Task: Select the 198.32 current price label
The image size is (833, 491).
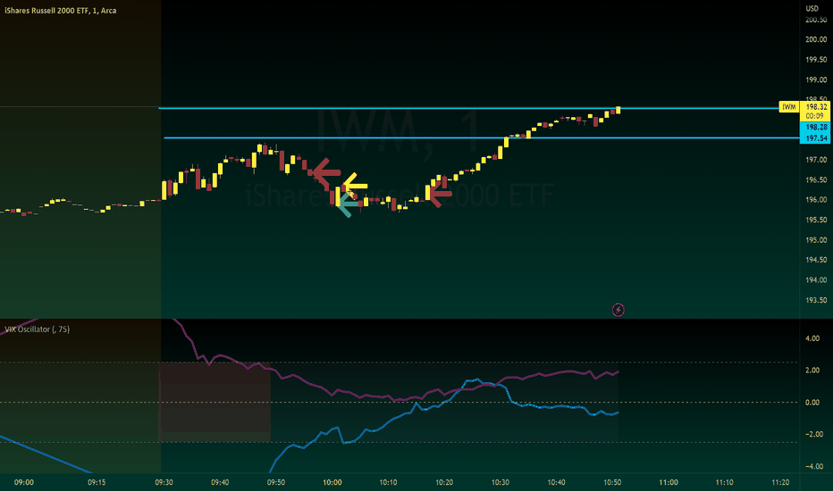Action: pos(816,107)
